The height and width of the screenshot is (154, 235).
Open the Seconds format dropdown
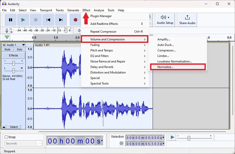click(23, 143)
